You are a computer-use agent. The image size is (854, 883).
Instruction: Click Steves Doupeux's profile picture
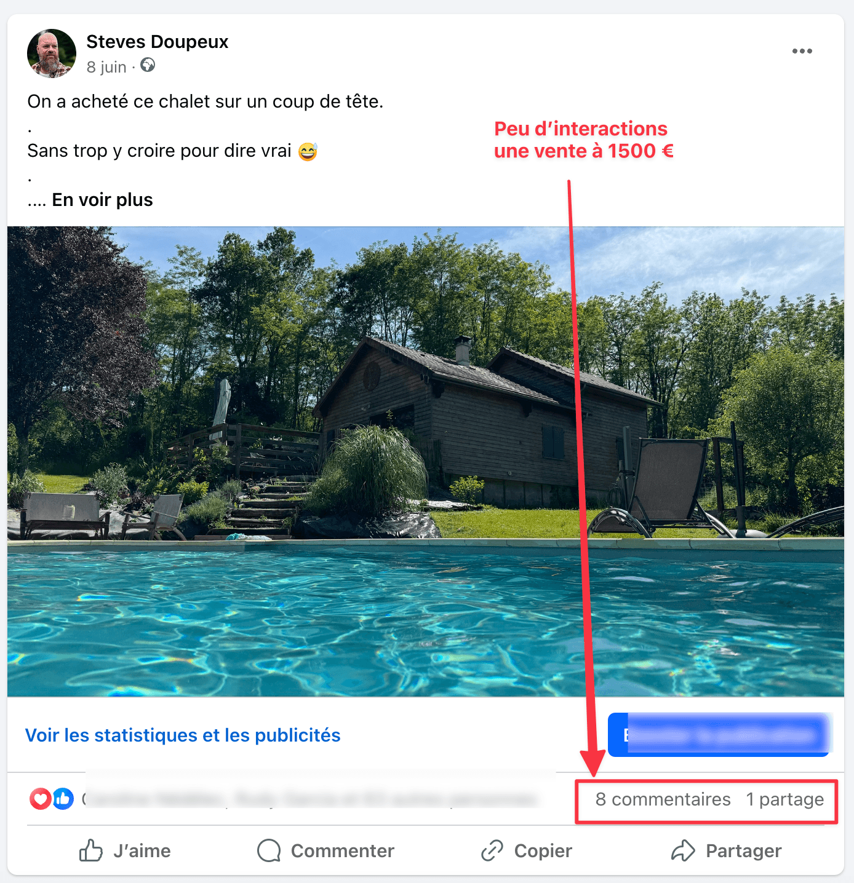[52, 53]
